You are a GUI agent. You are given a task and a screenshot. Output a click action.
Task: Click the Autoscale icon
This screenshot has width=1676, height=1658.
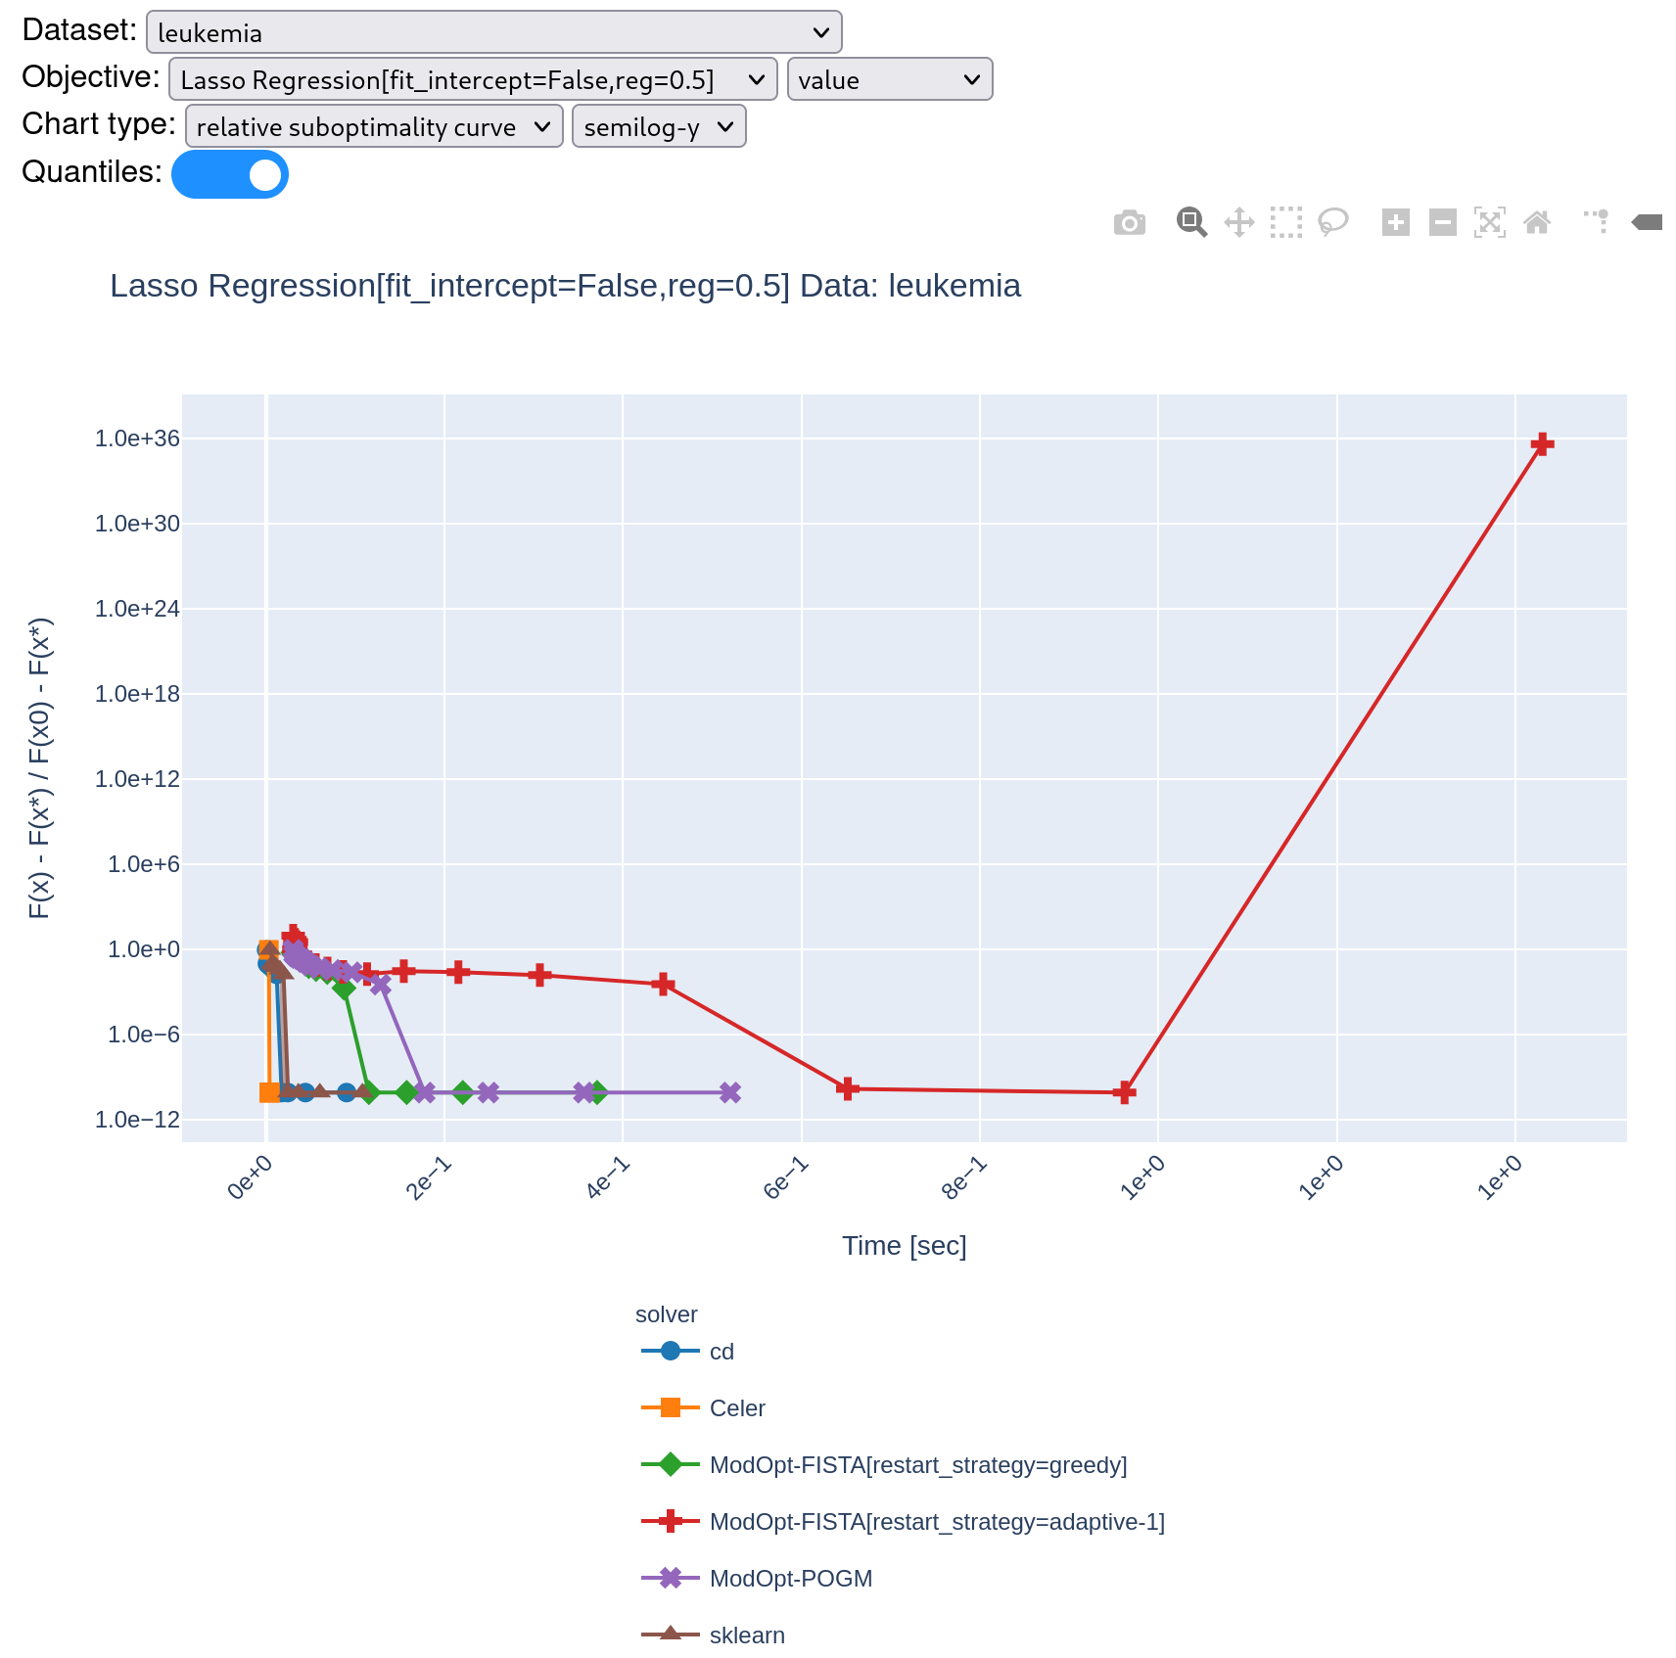[x=1490, y=223]
